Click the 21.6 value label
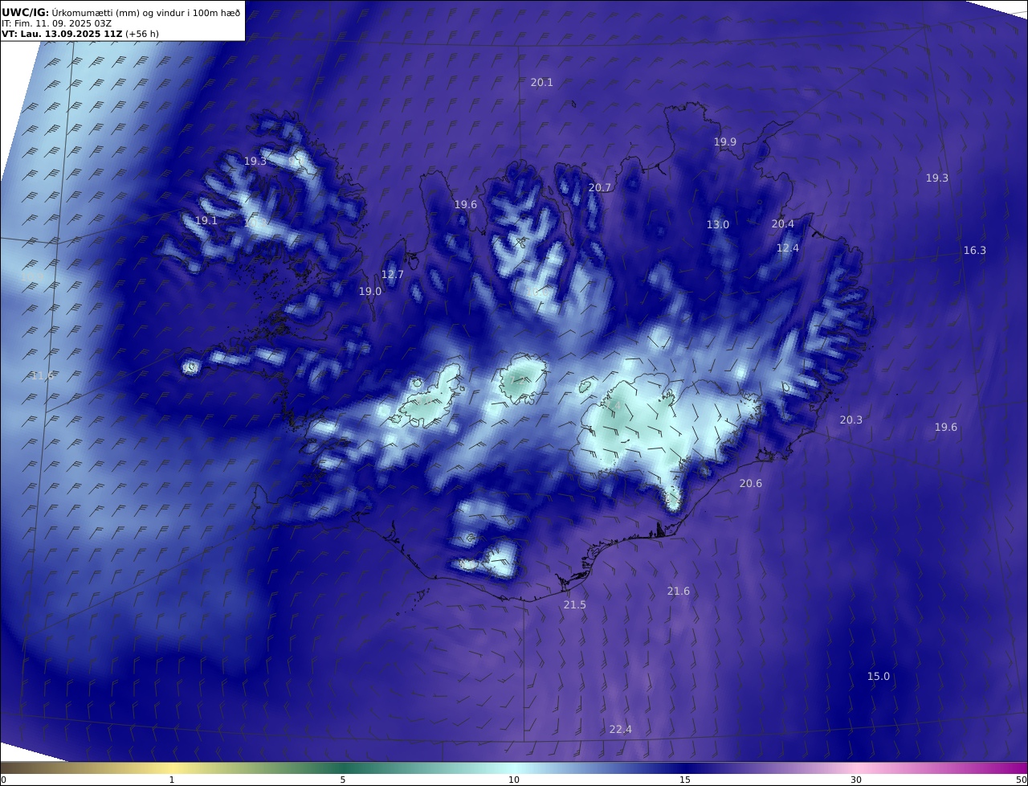The image size is (1028, 786). [679, 592]
